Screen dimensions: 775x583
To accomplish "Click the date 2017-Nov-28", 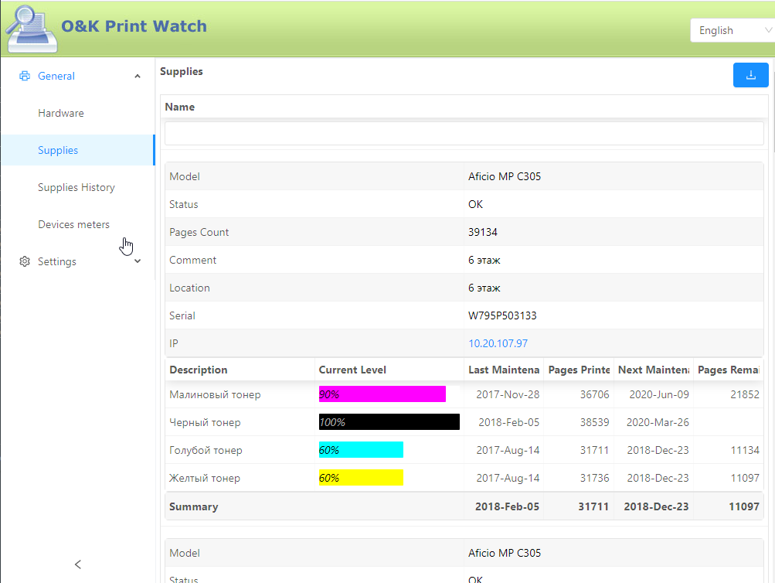I will pyautogui.click(x=508, y=394).
